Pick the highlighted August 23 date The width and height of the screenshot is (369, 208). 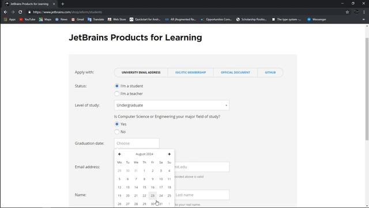tap(152, 195)
